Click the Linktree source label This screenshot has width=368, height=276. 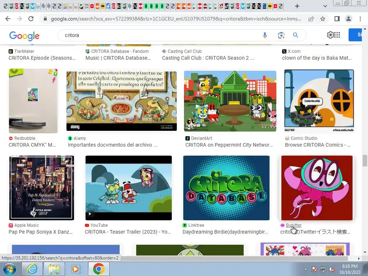(x=196, y=225)
